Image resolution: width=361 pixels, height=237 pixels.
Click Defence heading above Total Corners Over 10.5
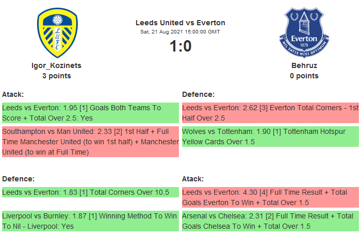(x=18, y=179)
